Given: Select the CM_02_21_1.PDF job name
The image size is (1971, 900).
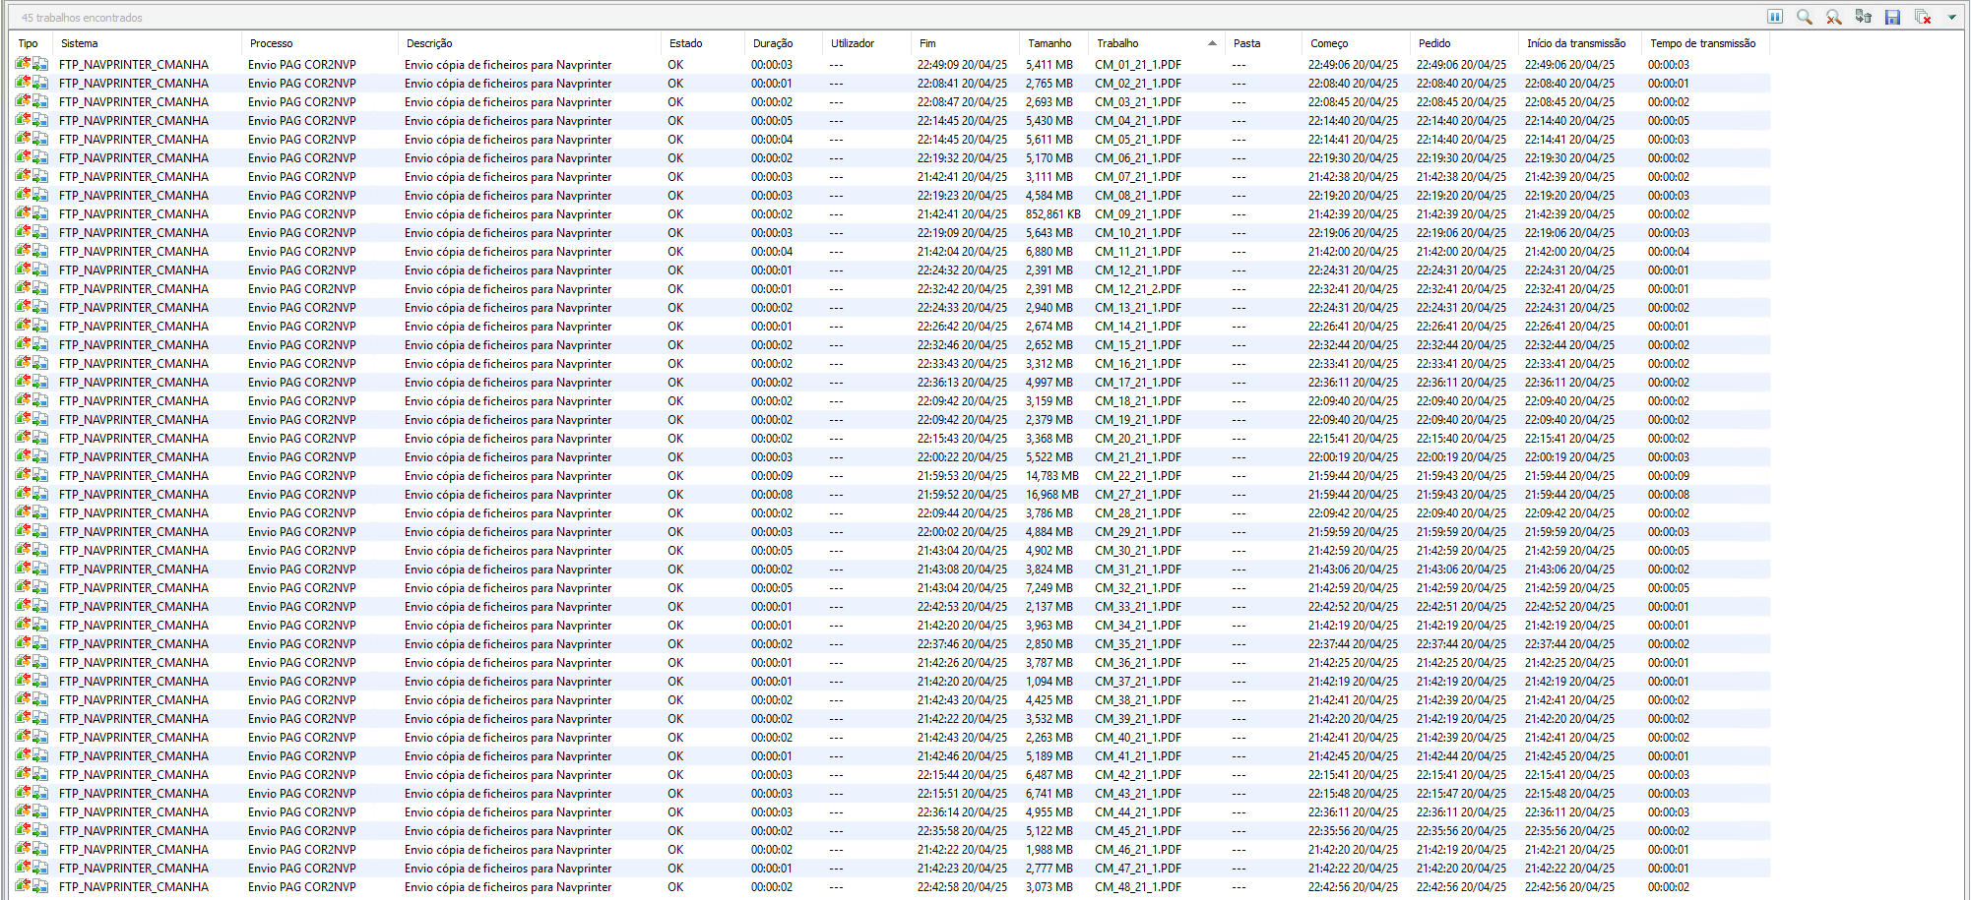Looking at the screenshot, I should point(1138,84).
